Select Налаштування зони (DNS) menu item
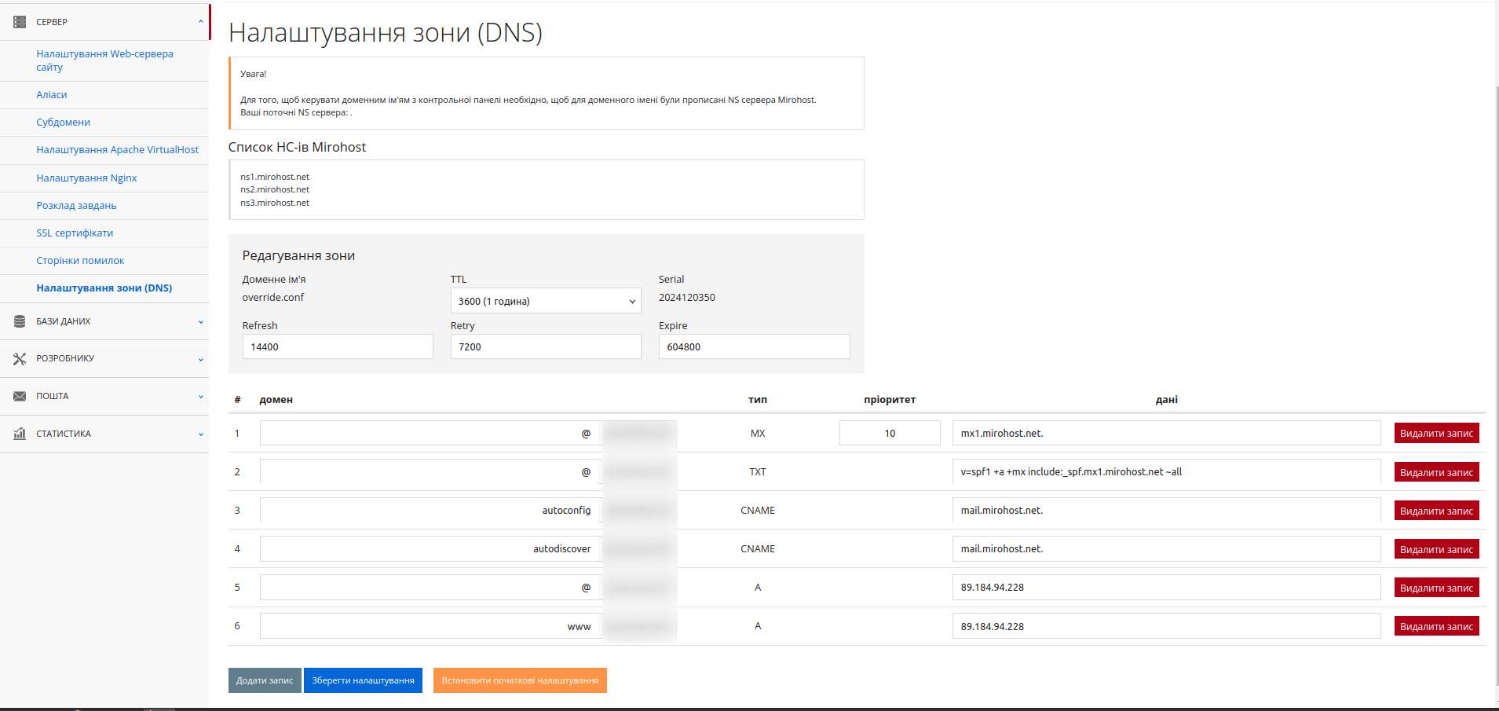Image resolution: width=1499 pixels, height=711 pixels. pyautogui.click(x=104, y=288)
